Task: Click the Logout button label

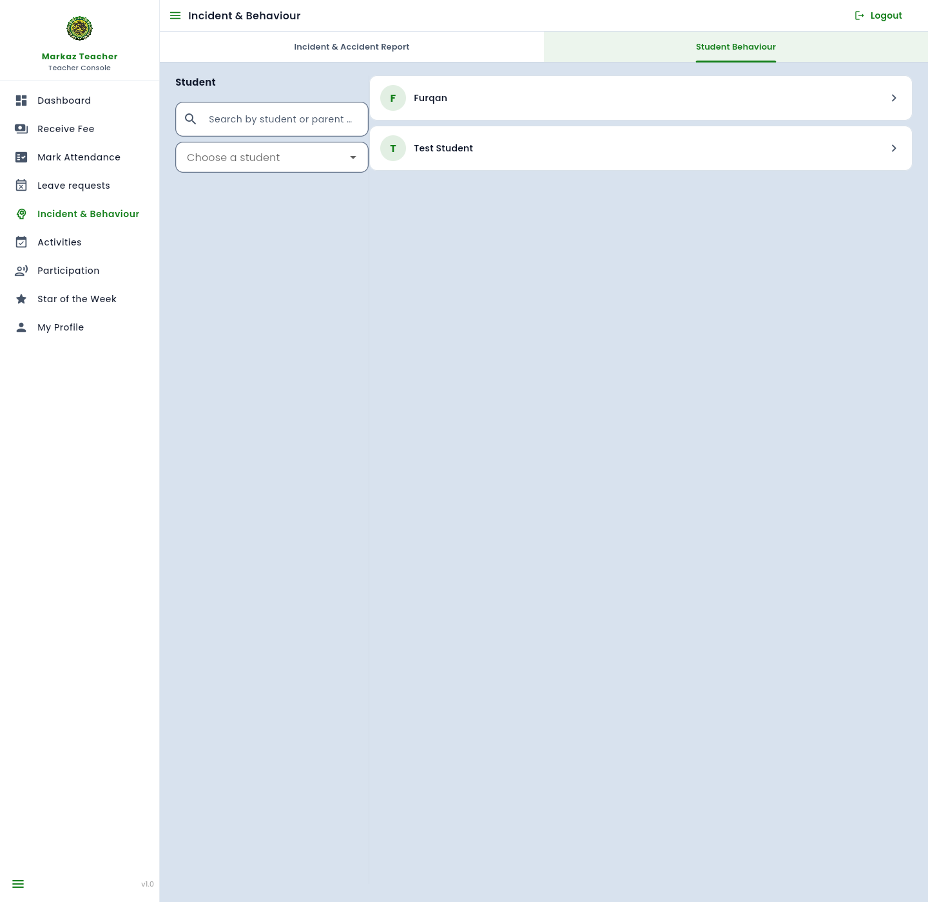Action: (x=886, y=15)
